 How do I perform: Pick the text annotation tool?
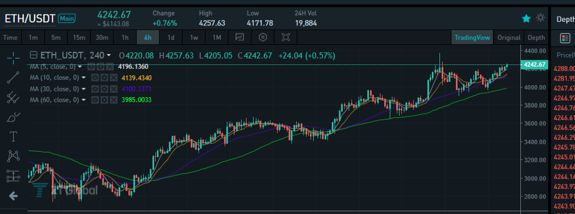[x=14, y=137]
